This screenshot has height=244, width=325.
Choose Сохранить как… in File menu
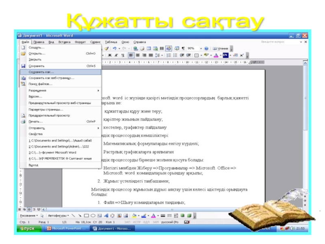(61, 72)
